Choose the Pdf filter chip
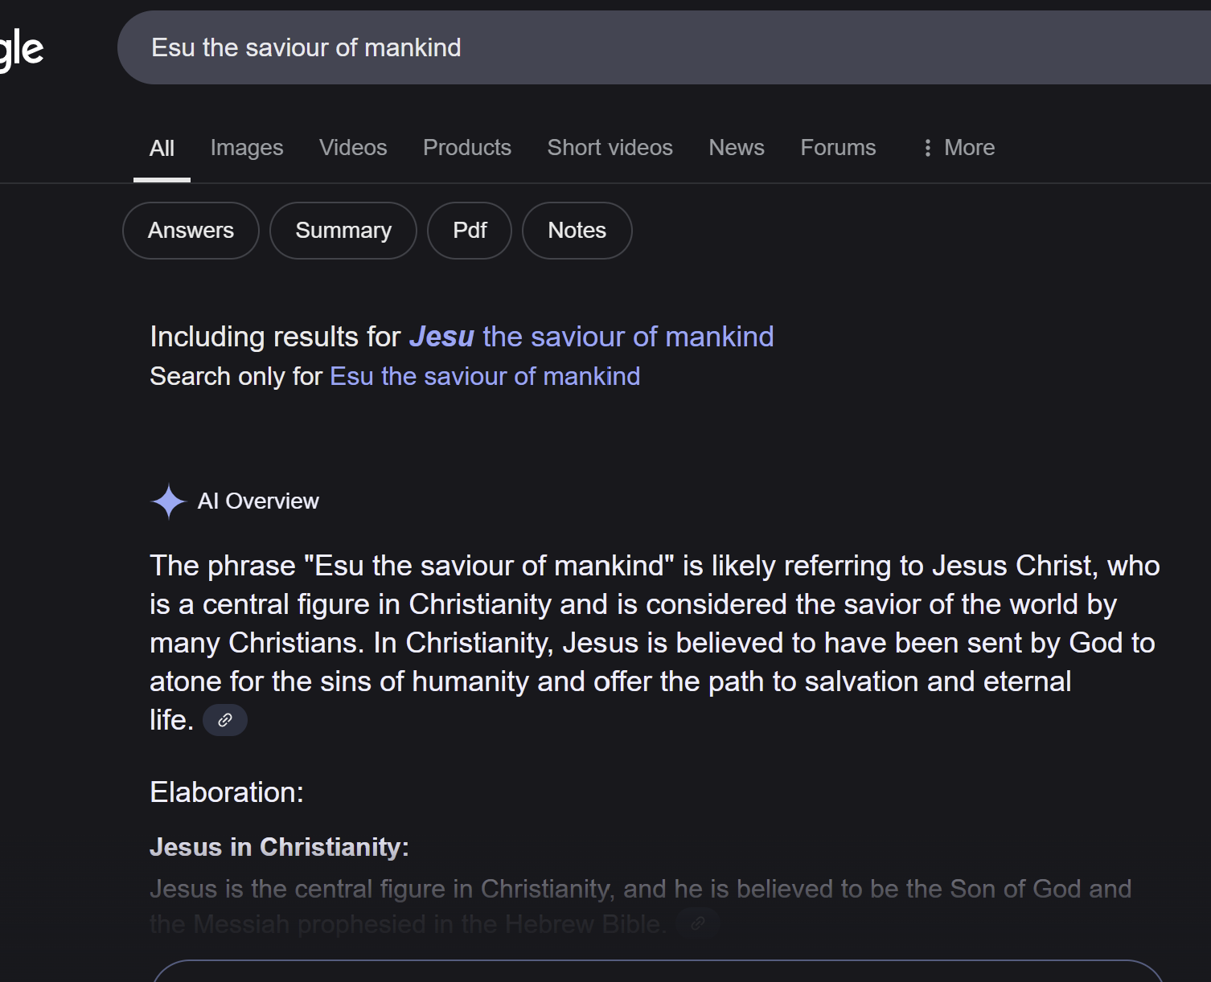Image resolution: width=1211 pixels, height=982 pixels. (x=470, y=231)
